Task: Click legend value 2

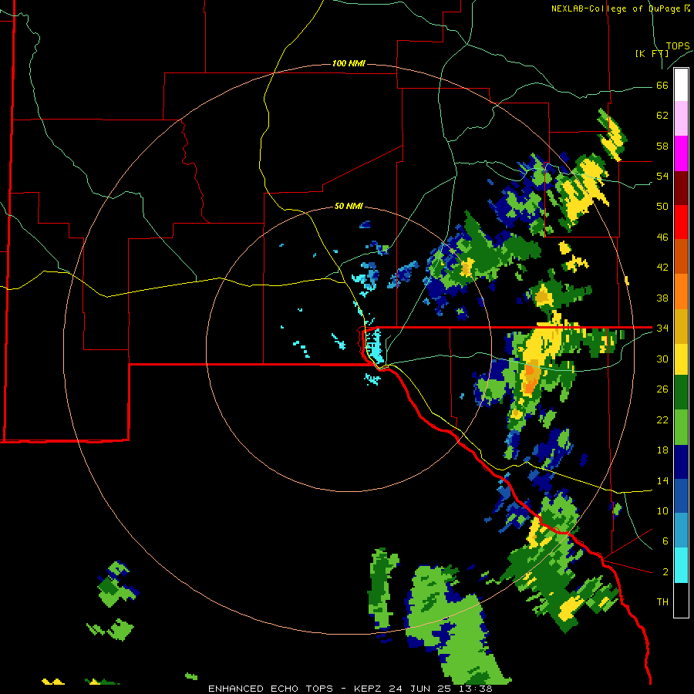Action: tap(665, 572)
